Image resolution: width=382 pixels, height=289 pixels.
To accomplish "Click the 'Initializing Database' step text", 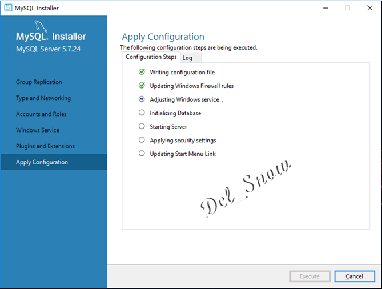I will (175, 113).
